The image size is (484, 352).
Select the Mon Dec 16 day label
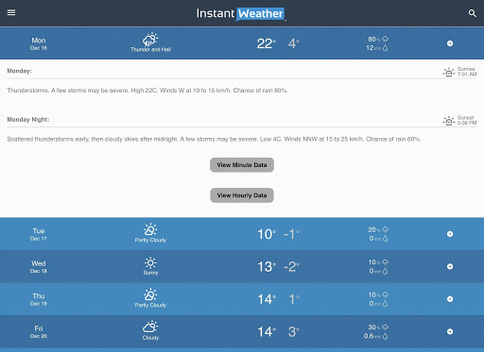pos(39,43)
